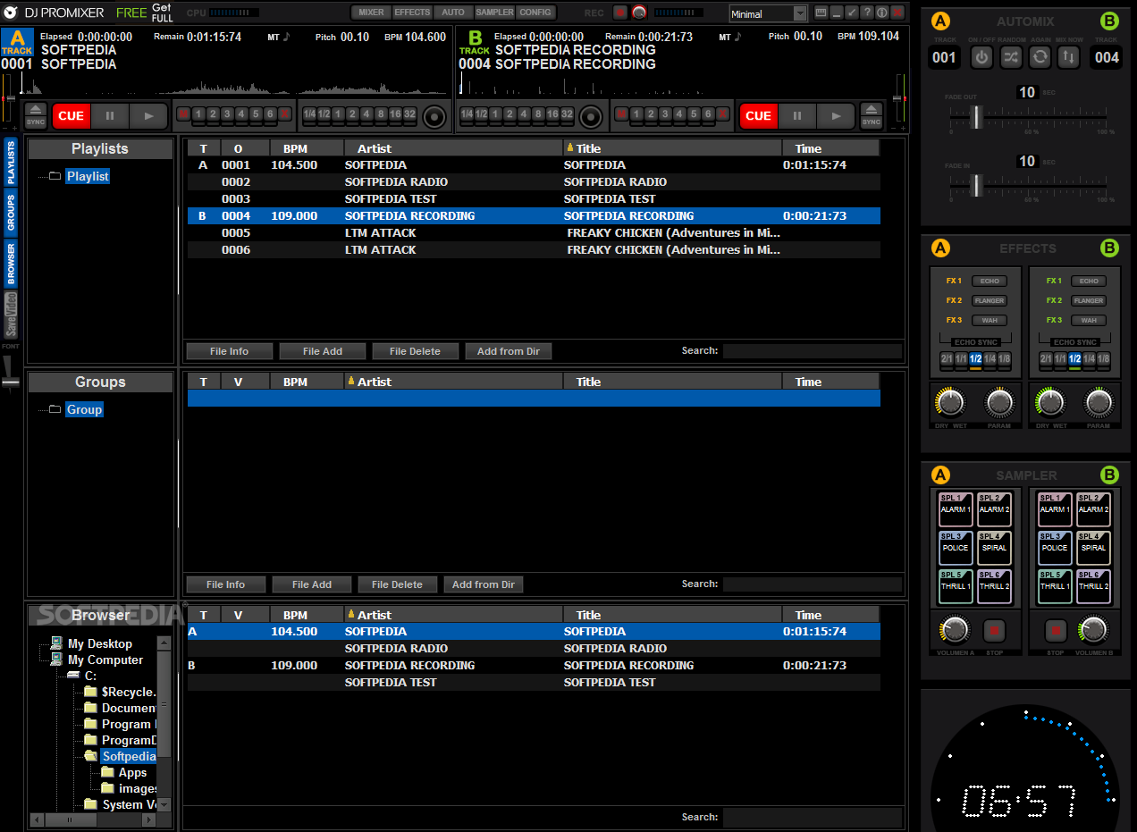The height and width of the screenshot is (832, 1137).
Task: Click deck A delete cue X button
Action: (x=284, y=114)
